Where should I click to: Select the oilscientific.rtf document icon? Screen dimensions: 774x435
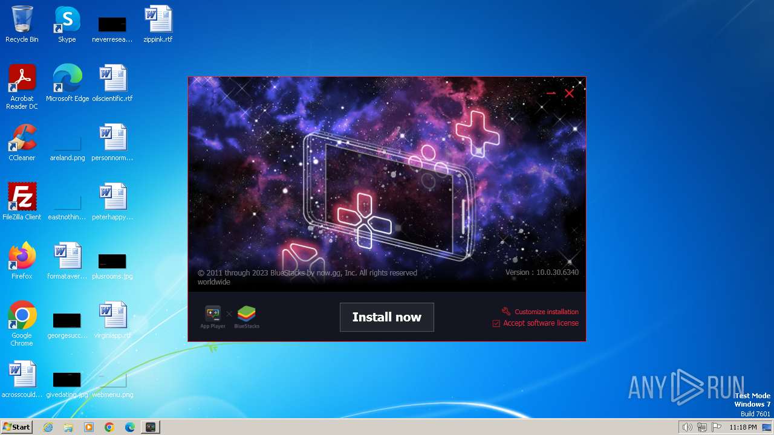[112, 83]
